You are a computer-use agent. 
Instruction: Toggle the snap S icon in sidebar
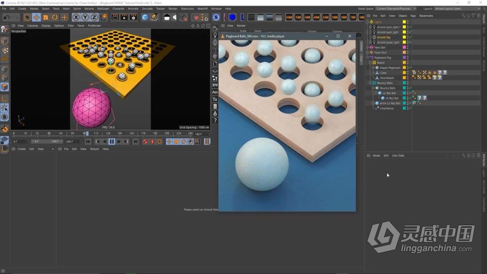[x=5, y=117]
